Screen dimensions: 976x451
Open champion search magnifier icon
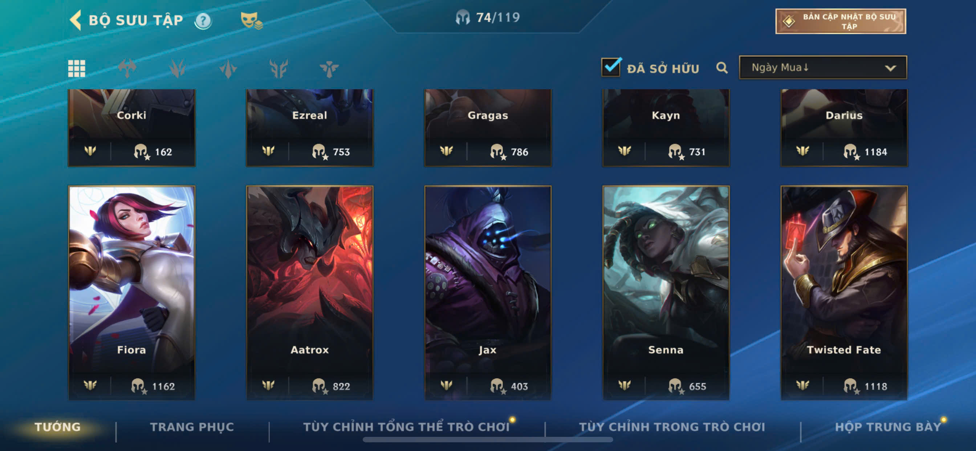pyautogui.click(x=722, y=68)
